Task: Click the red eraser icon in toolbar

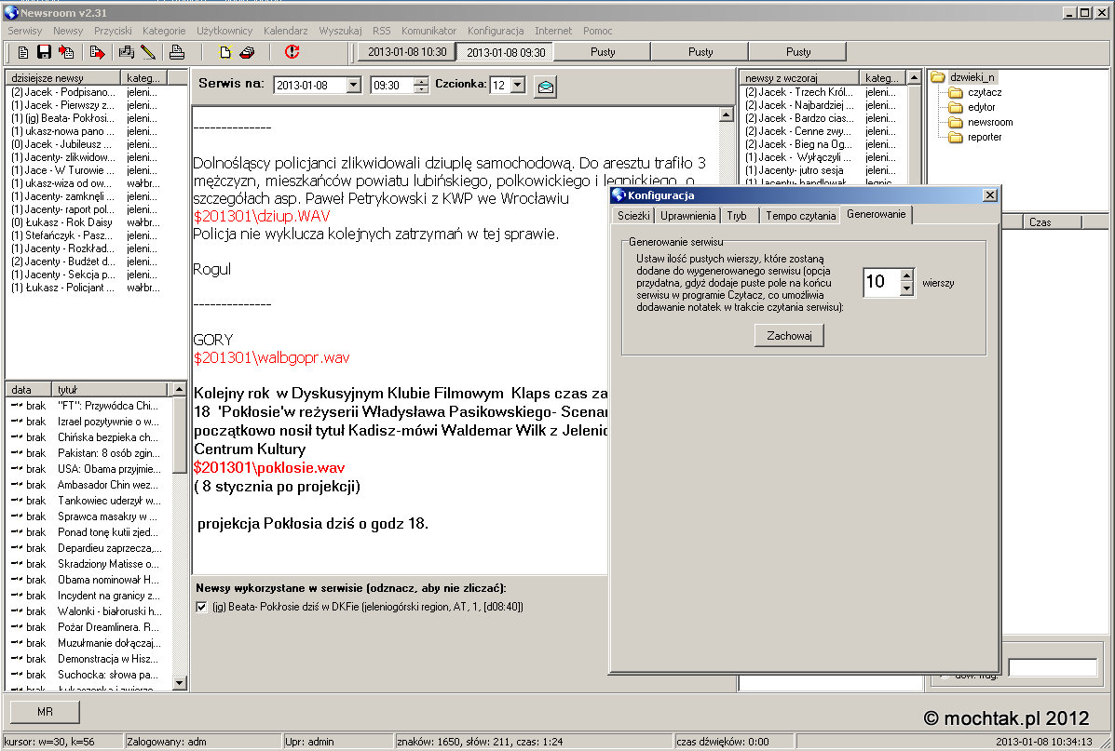Action: click(x=247, y=52)
